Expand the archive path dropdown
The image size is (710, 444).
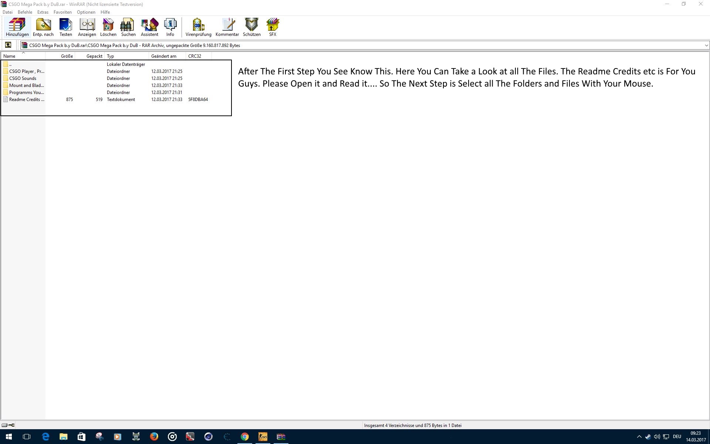pyautogui.click(x=706, y=46)
